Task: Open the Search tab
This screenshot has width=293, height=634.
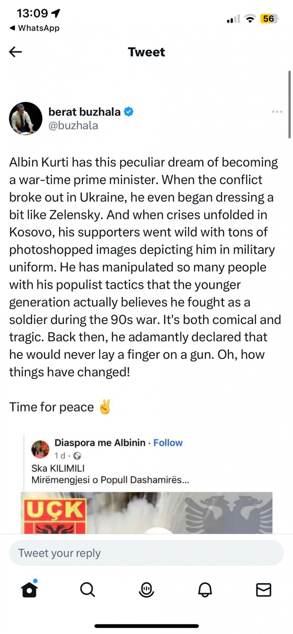Action: 88,589
